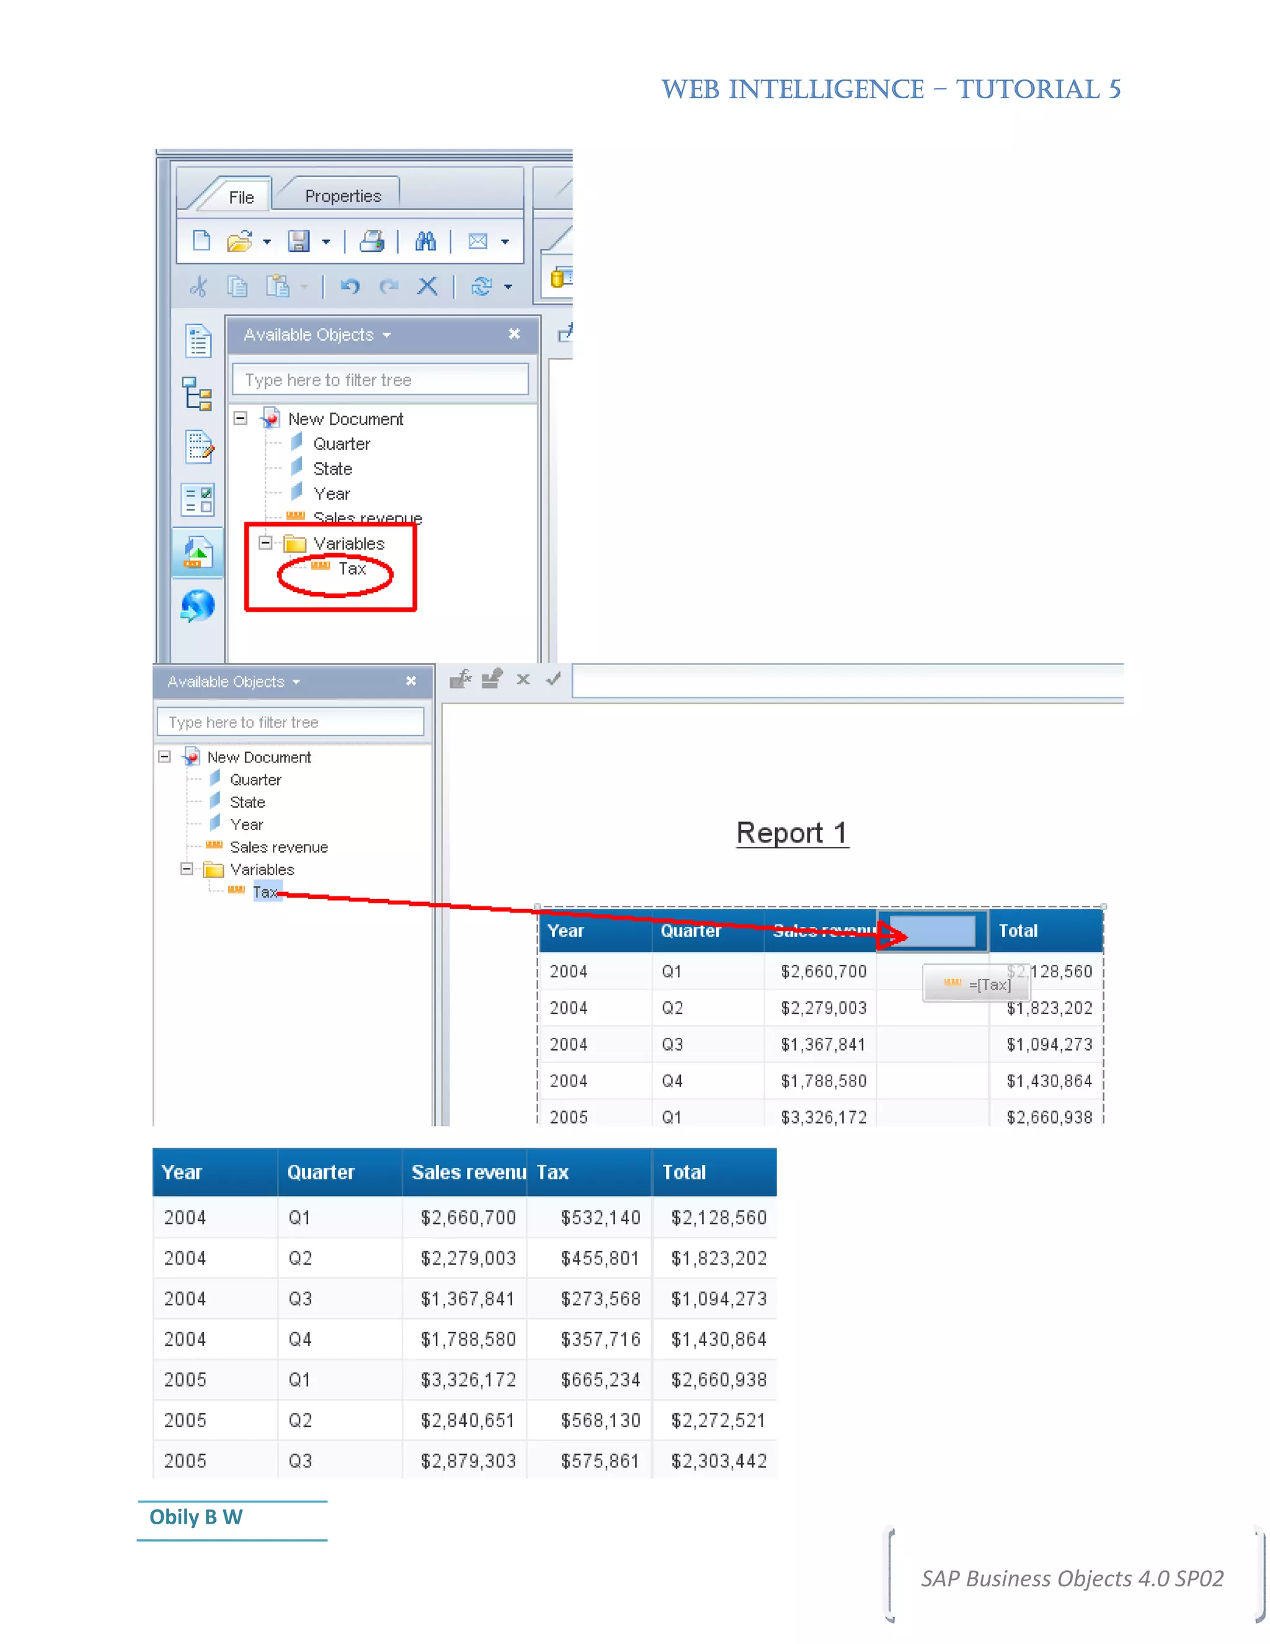Select Year in the upper object tree

[x=332, y=494]
